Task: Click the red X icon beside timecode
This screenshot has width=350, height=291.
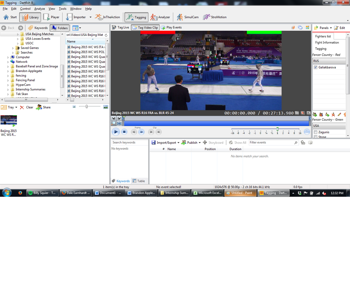Action: point(303,113)
